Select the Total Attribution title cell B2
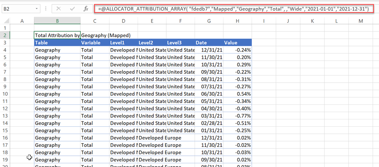379x167 pixels. point(57,35)
